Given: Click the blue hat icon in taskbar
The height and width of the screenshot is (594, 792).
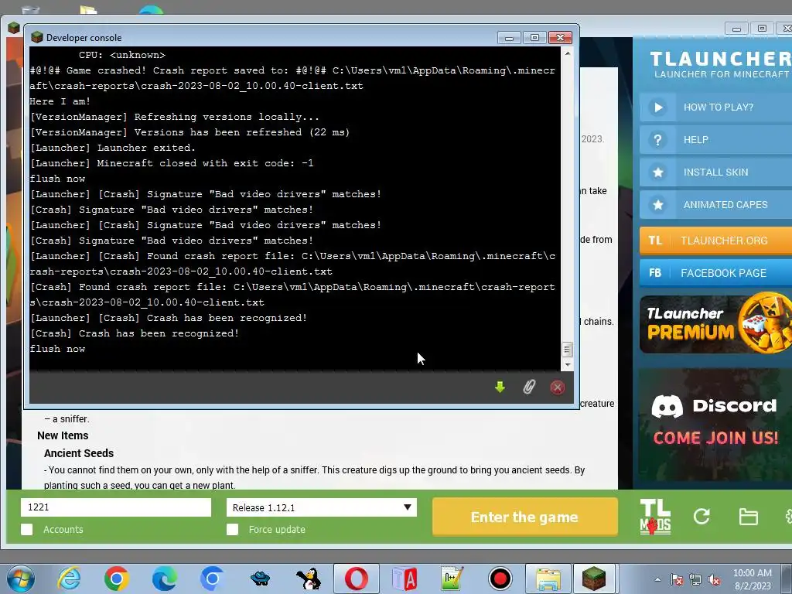Looking at the screenshot, I should [x=260, y=579].
